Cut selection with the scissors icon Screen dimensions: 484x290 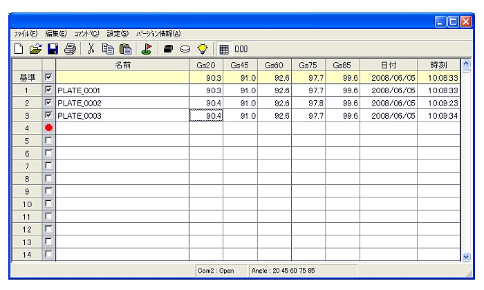click(91, 49)
